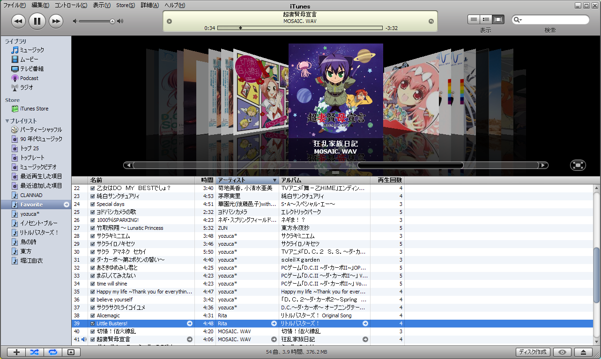
Task: Switch to list view icon
Action: (x=474, y=19)
